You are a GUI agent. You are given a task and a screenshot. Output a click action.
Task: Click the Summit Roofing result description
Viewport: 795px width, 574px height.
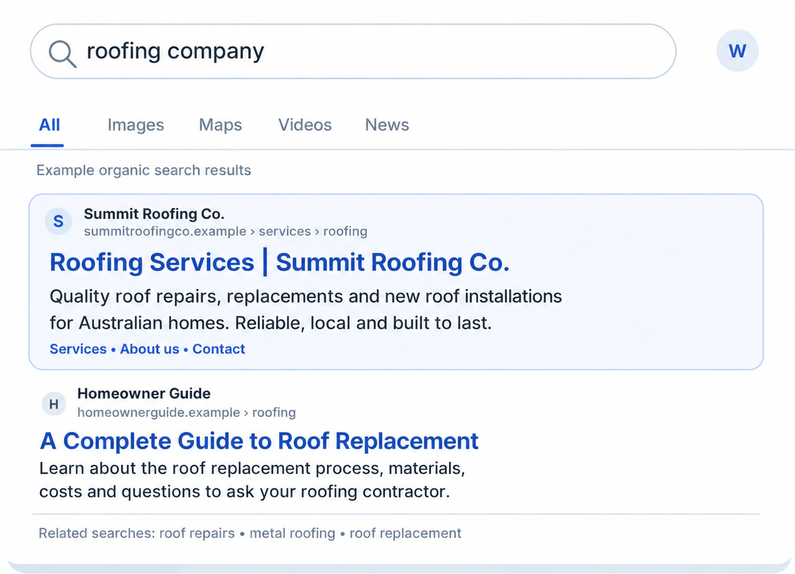tap(305, 310)
